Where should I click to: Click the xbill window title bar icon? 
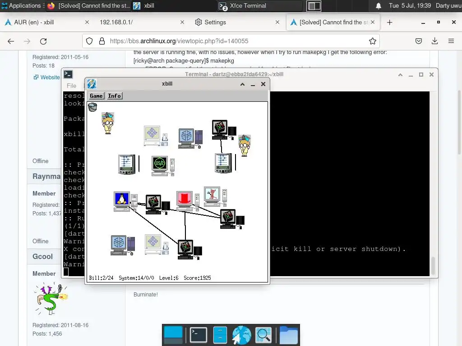[x=92, y=84]
